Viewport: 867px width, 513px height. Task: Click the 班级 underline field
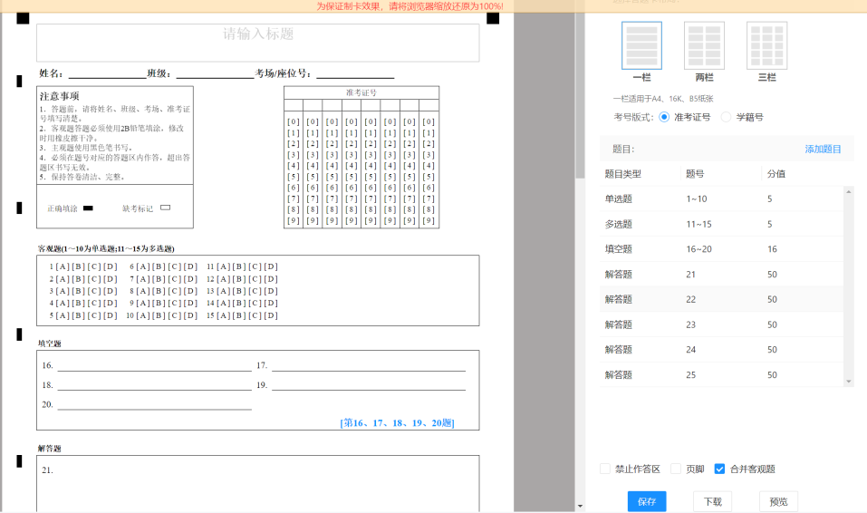[x=215, y=74]
